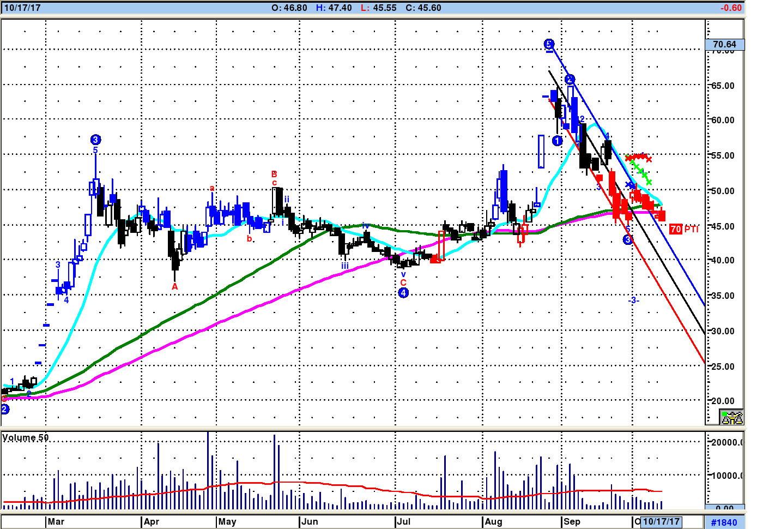This screenshot has width=763, height=529.
Task: Click the L: 45.55 low value
Action: 379,8
